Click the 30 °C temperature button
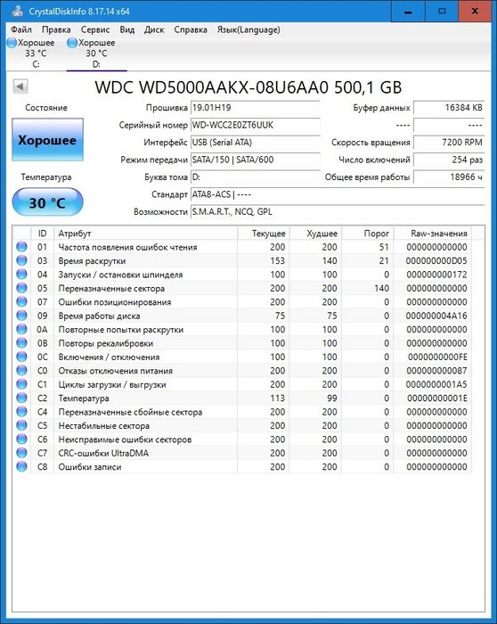497x624 pixels. tap(47, 202)
